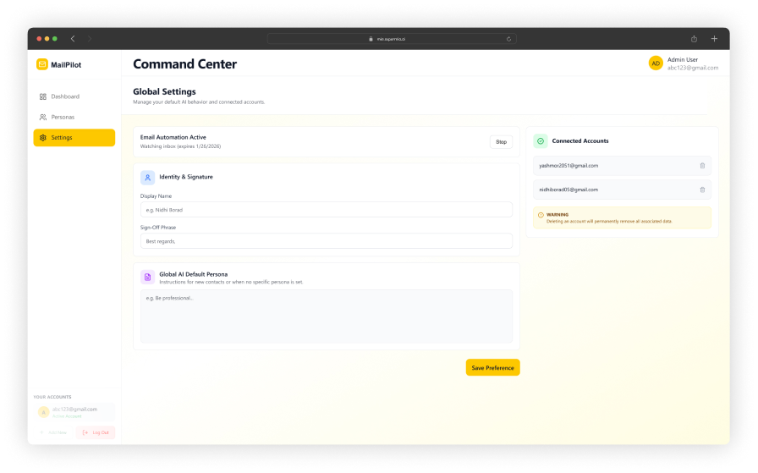Click the A avatar in Your Accounts
The width and height of the screenshot is (758, 473).
coord(43,412)
